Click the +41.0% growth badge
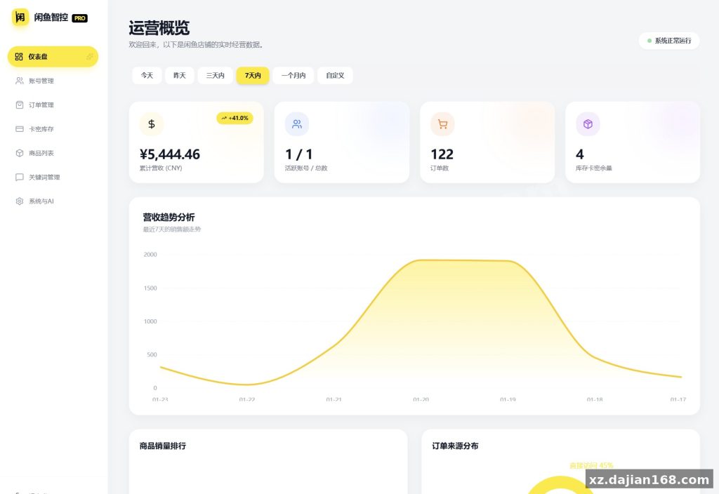719x494 pixels. click(235, 118)
